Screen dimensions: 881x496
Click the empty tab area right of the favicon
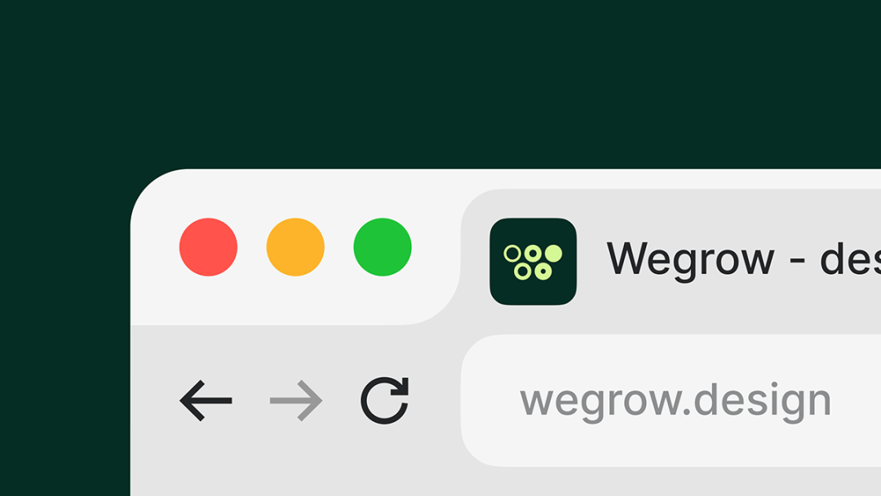point(591,262)
